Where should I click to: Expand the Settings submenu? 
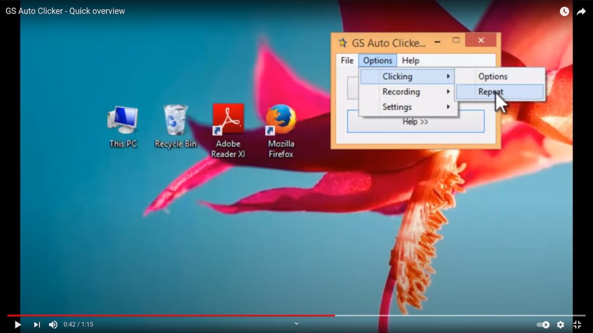click(x=397, y=107)
